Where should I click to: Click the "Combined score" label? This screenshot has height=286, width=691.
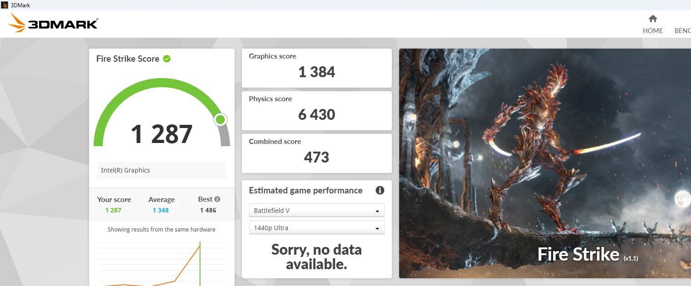[275, 142]
